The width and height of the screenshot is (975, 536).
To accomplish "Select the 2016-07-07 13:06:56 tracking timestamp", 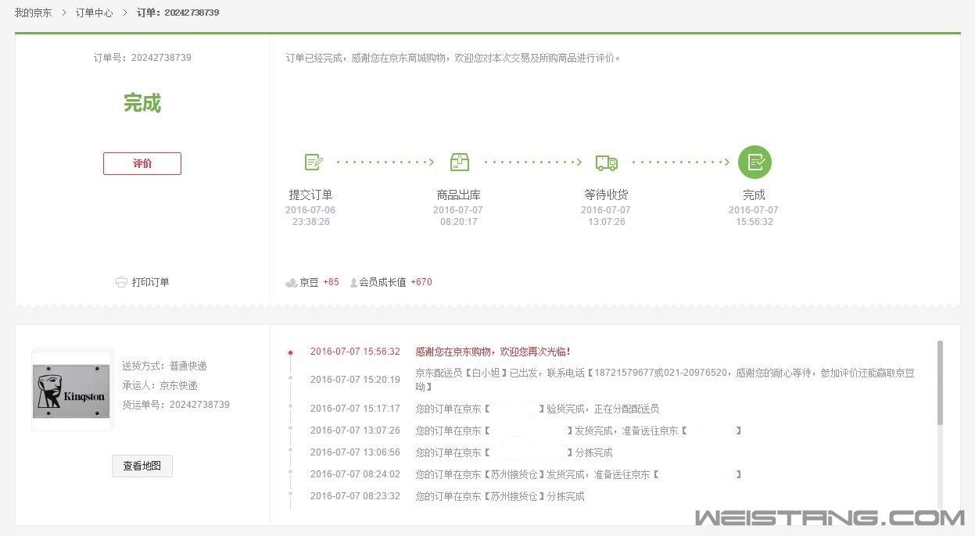I will [355, 452].
